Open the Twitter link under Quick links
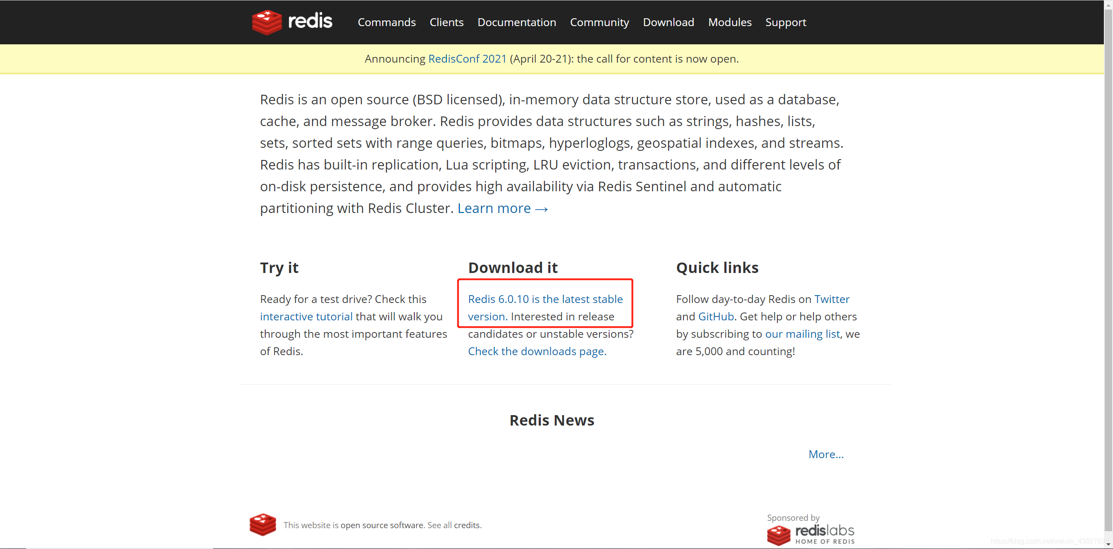This screenshot has width=1113, height=549. [832, 299]
